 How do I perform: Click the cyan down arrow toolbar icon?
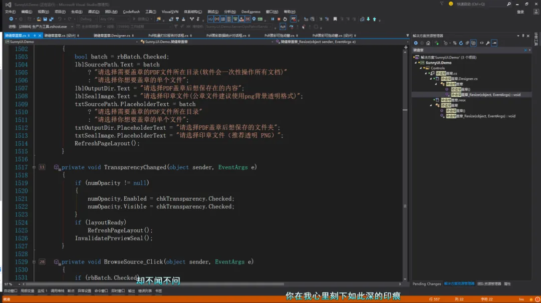pos(369,19)
